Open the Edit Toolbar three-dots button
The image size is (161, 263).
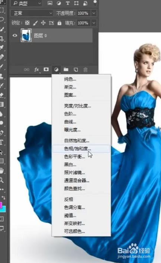coord(1,189)
